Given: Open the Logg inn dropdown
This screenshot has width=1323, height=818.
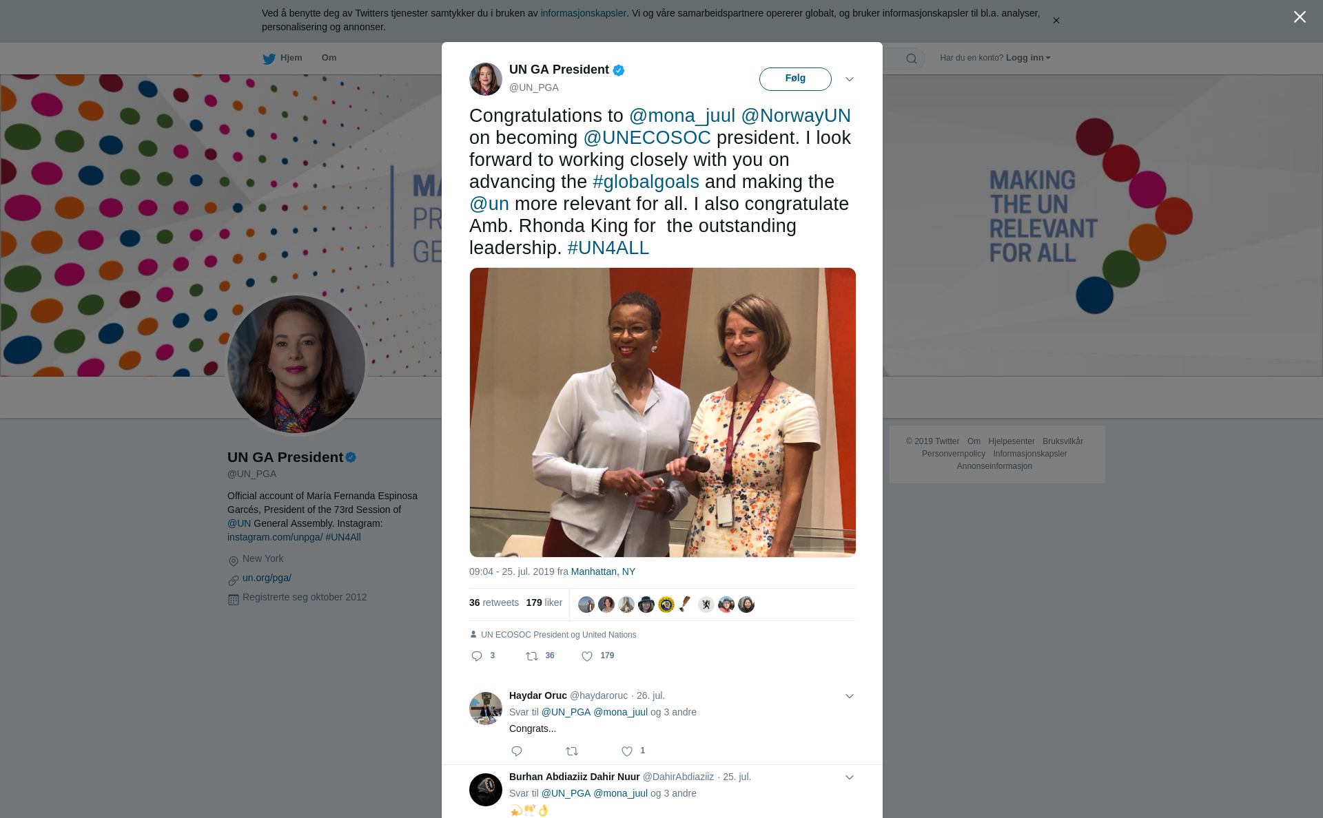Looking at the screenshot, I should [1028, 58].
